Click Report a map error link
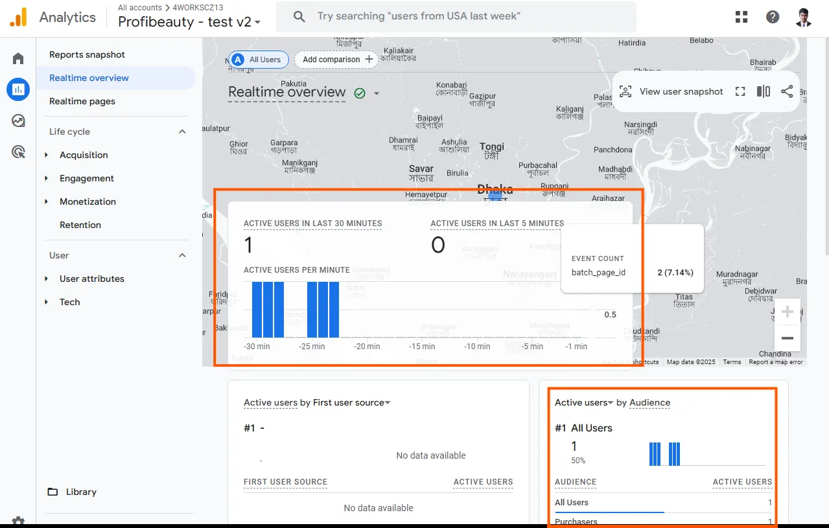The width and height of the screenshot is (829, 528). (x=776, y=362)
